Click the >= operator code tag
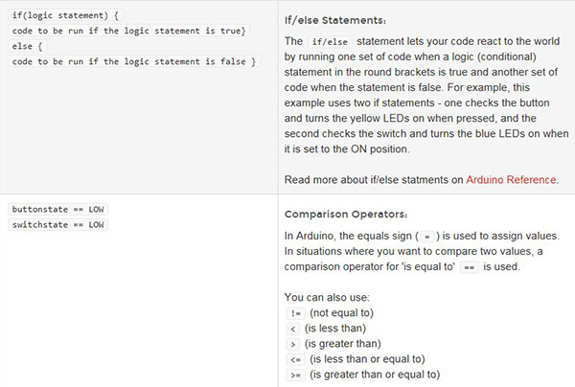Image resolution: width=575 pixels, height=387 pixels. tap(295, 375)
